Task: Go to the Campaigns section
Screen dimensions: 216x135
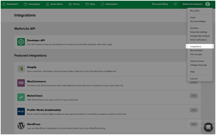Action: click(34, 4)
